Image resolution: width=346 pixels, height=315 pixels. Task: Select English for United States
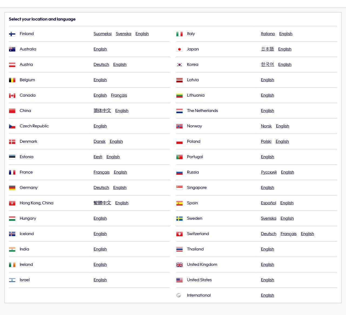tap(267, 280)
